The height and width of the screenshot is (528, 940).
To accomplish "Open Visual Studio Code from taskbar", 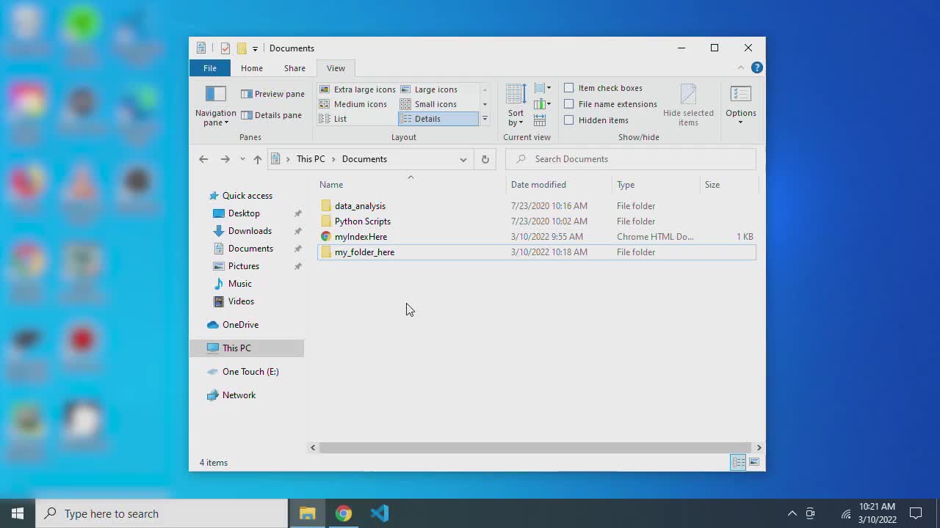I will (380, 513).
